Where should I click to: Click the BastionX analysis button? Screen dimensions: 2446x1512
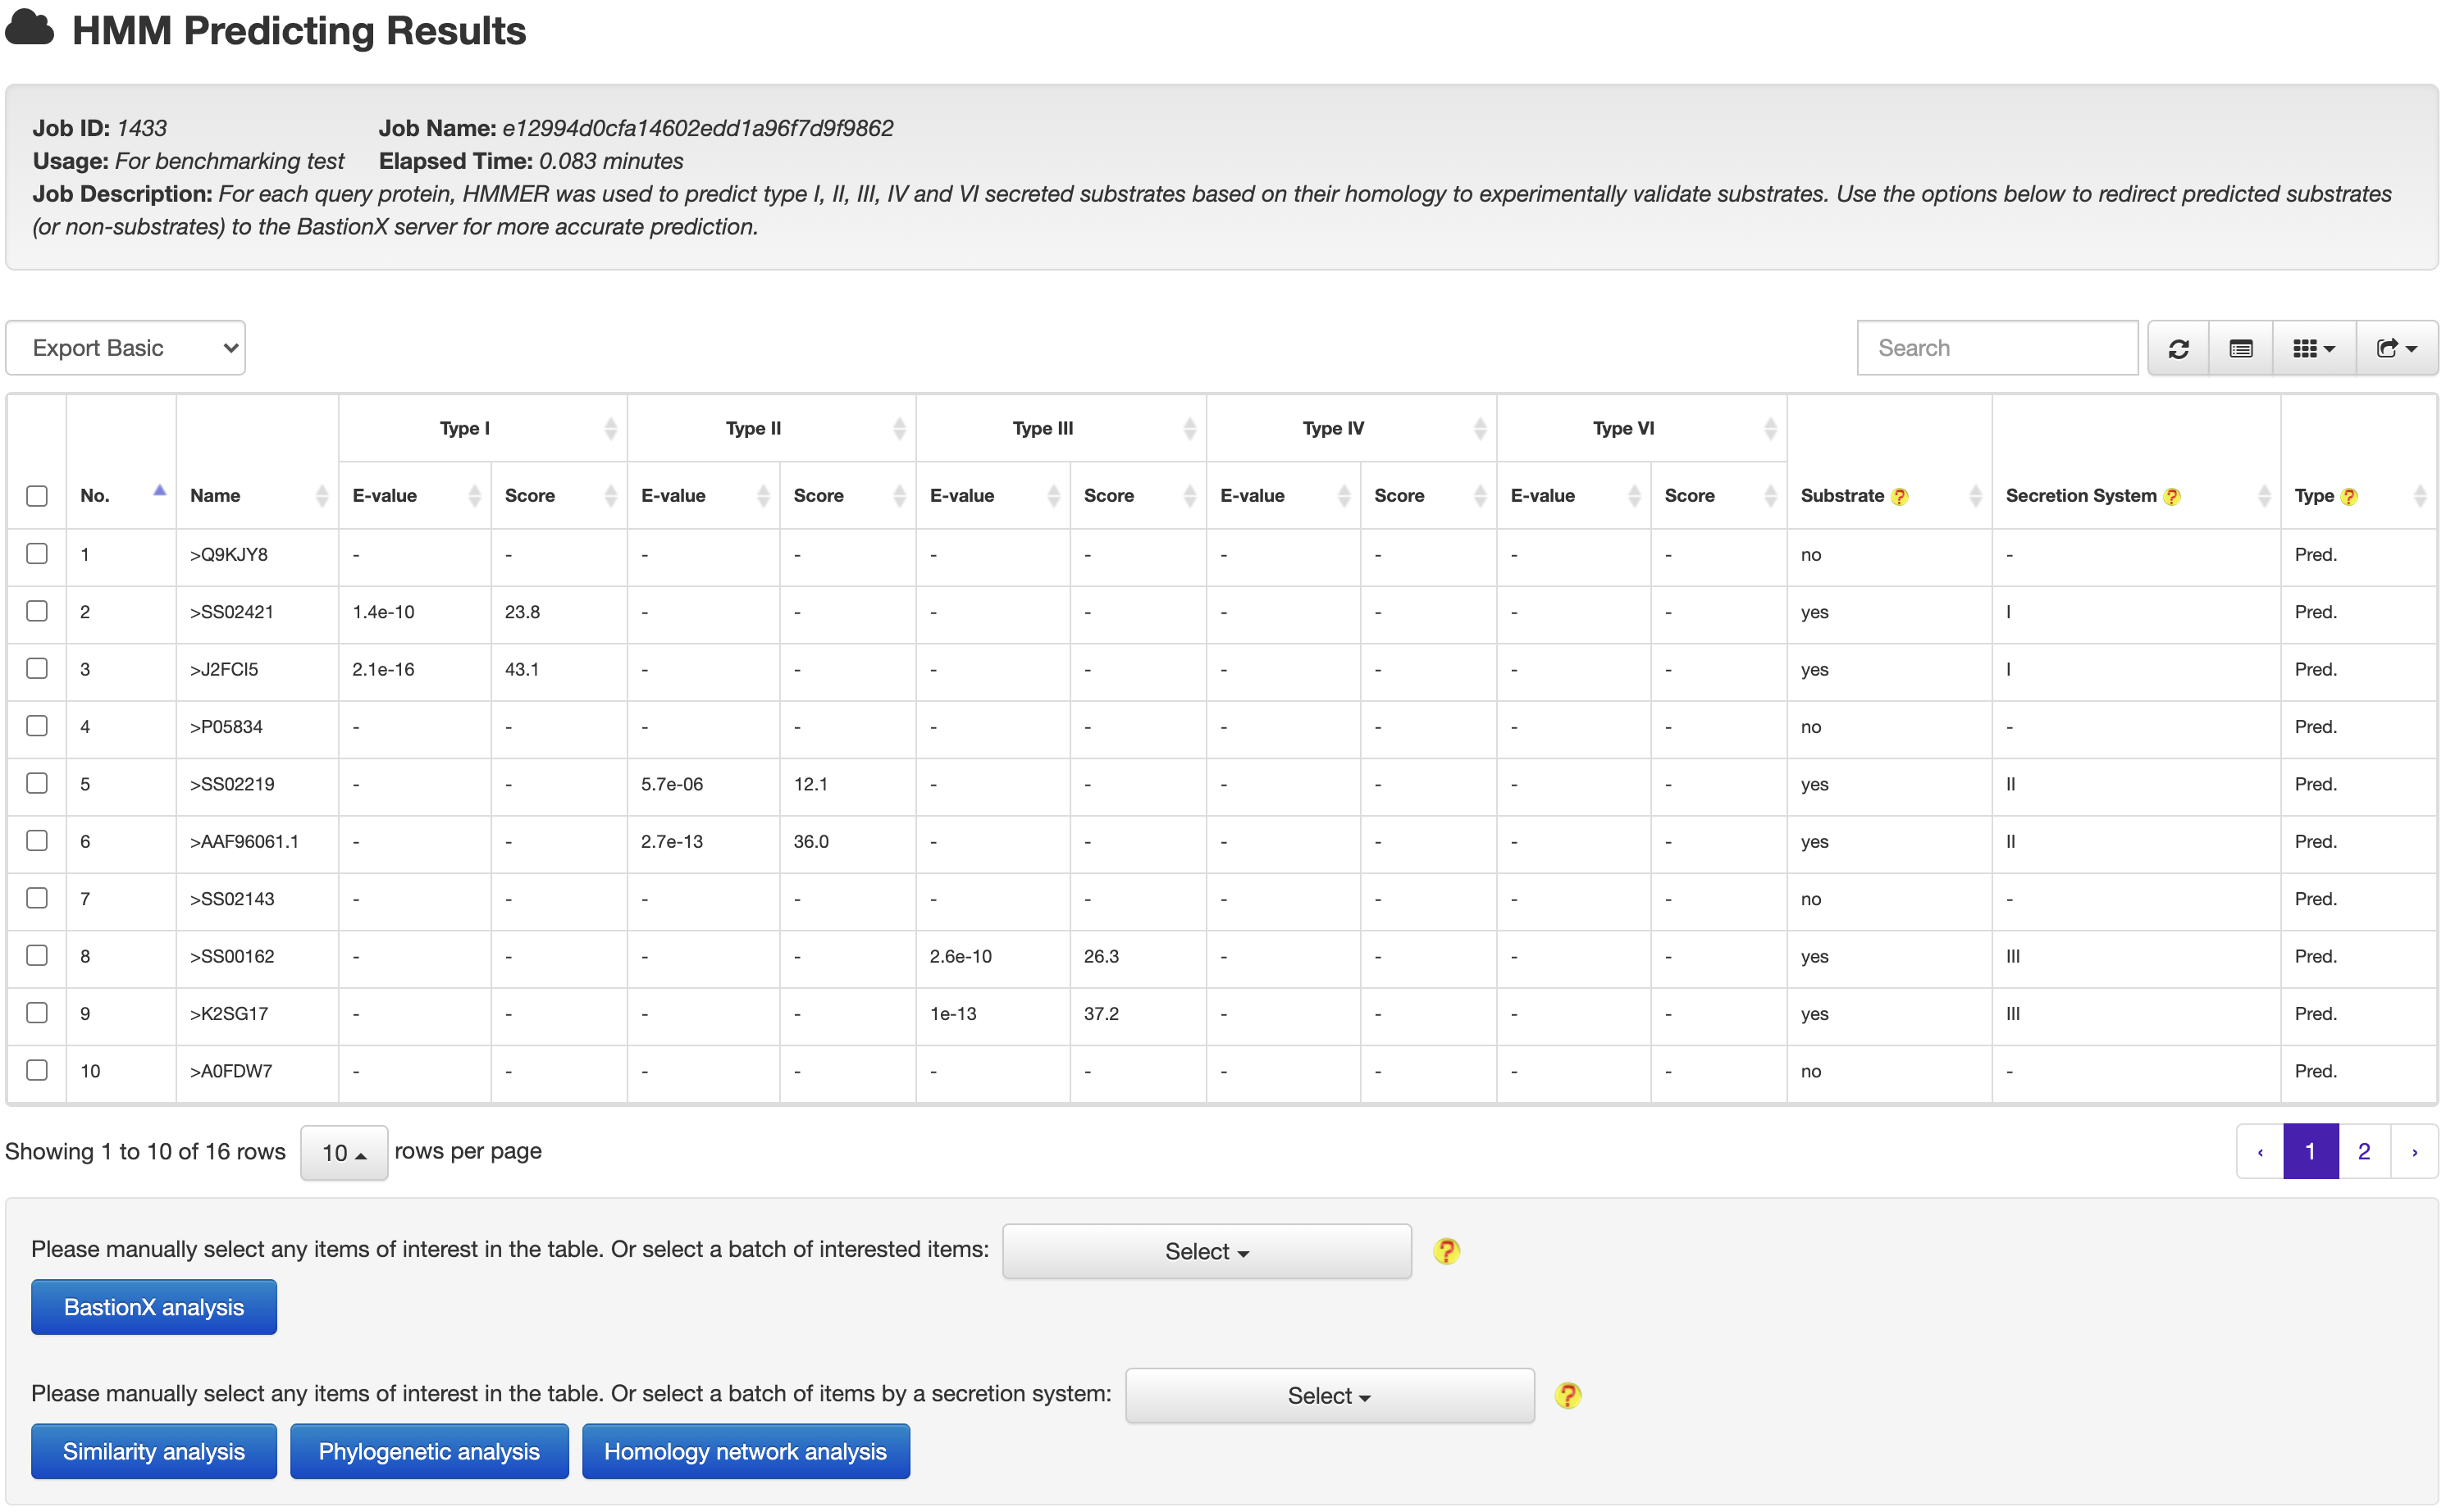coord(153,1307)
